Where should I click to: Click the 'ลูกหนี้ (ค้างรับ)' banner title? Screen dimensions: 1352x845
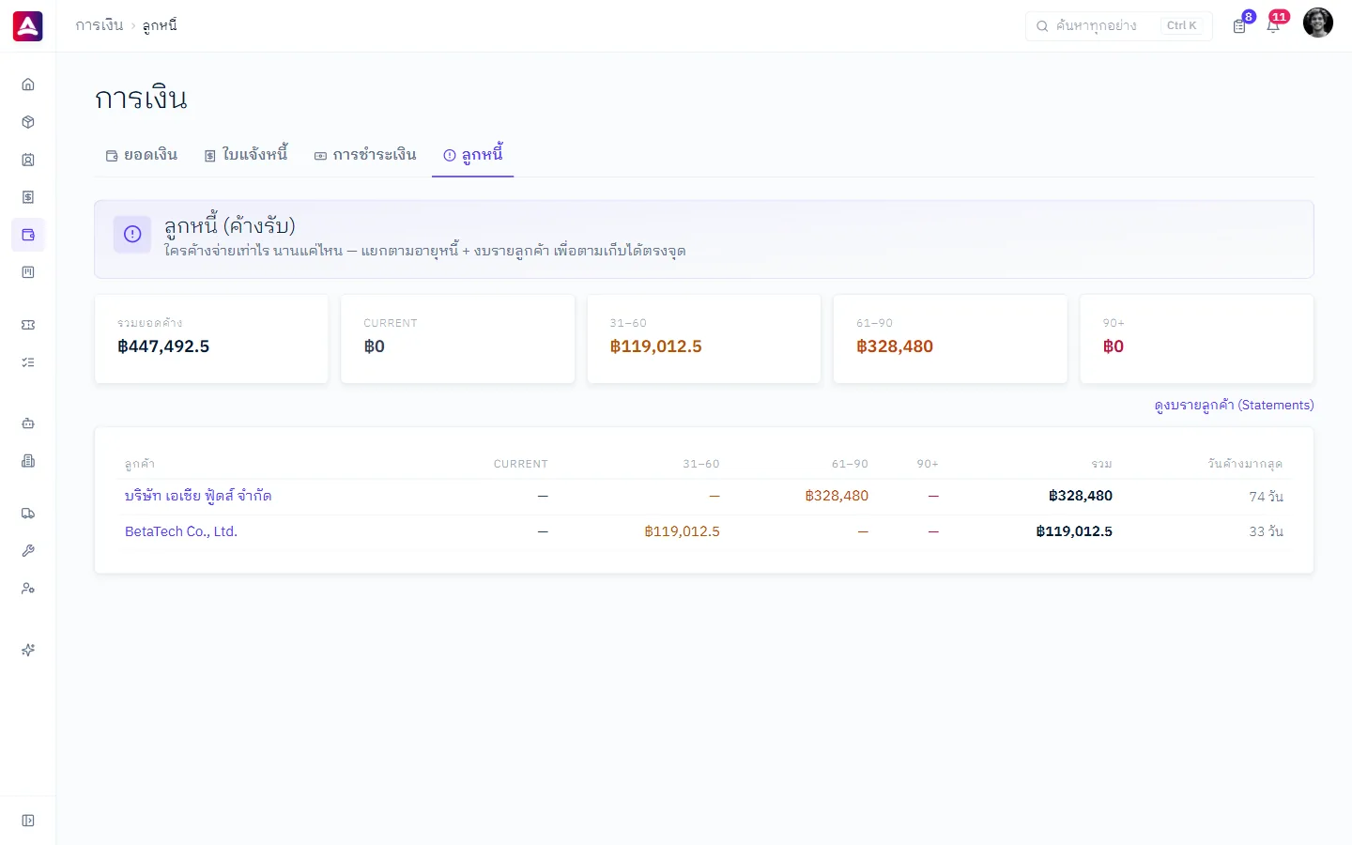click(x=230, y=225)
